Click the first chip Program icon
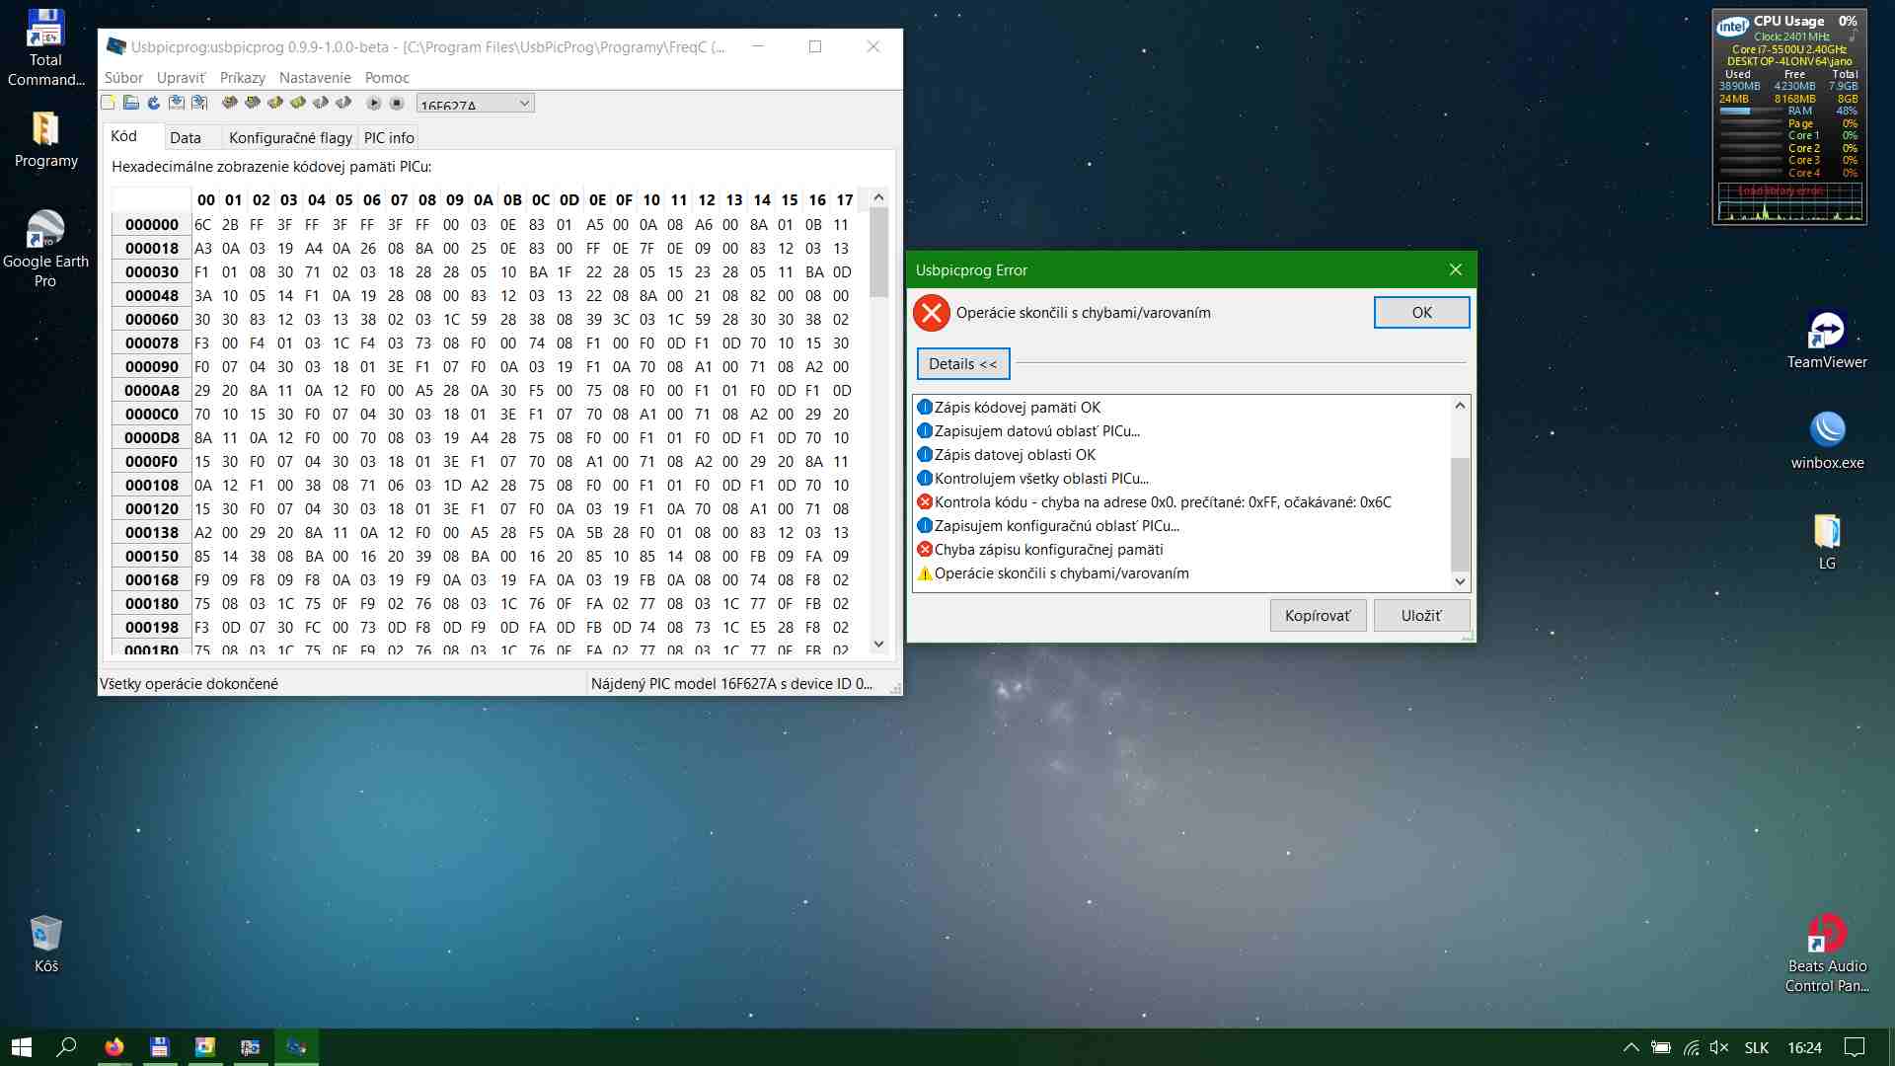This screenshot has height=1066, width=1895. click(230, 103)
